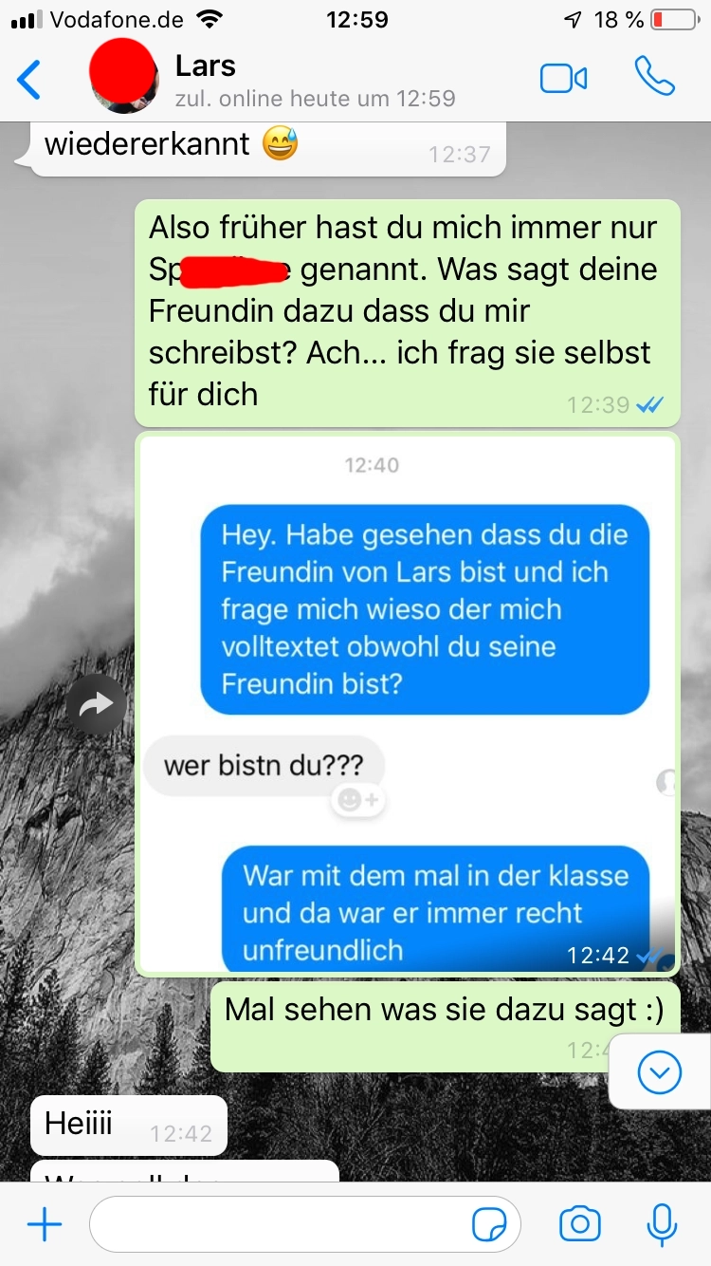Tap the back arrow to chat list

tap(29, 80)
